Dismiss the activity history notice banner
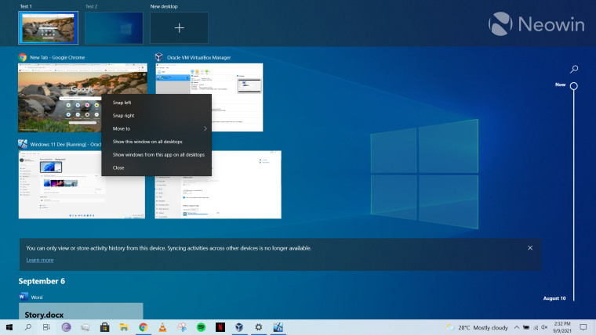The height and width of the screenshot is (335, 596). tap(530, 248)
